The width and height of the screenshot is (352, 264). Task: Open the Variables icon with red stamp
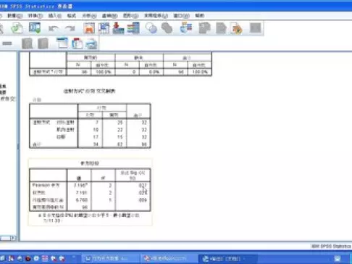pos(118,28)
